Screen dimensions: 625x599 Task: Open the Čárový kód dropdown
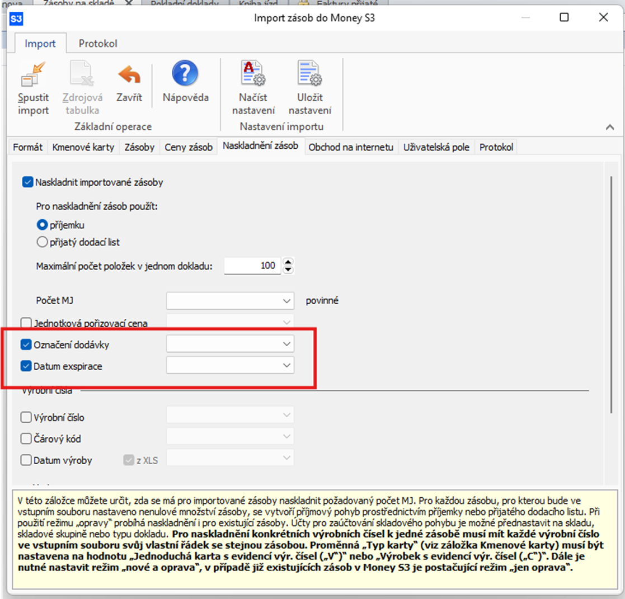pos(230,436)
